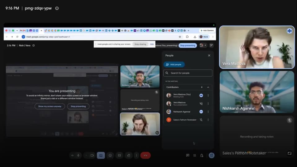
Task: Open the browser three-dot menu
Action: [213, 37]
